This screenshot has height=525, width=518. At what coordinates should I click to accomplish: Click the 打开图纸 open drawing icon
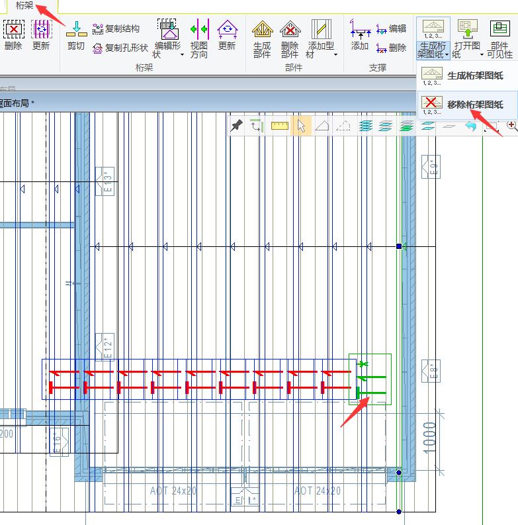pos(468,30)
